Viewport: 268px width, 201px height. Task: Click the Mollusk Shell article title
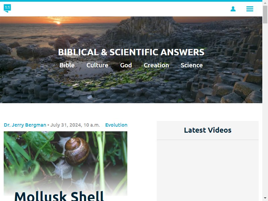[x=59, y=196]
